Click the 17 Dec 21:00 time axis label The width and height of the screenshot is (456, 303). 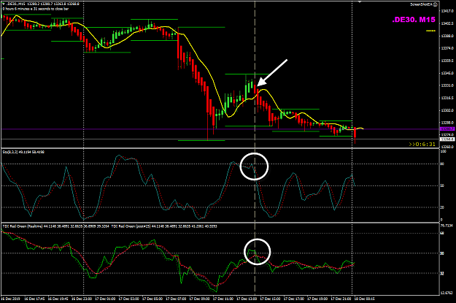(x=341, y=299)
